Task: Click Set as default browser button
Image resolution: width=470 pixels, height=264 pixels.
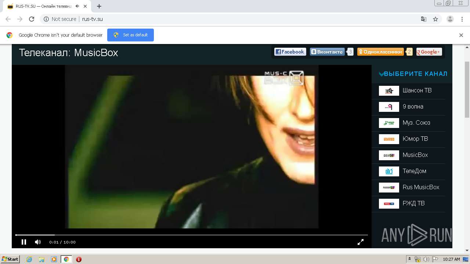Action: pyautogui.click(x=130, y=35)
